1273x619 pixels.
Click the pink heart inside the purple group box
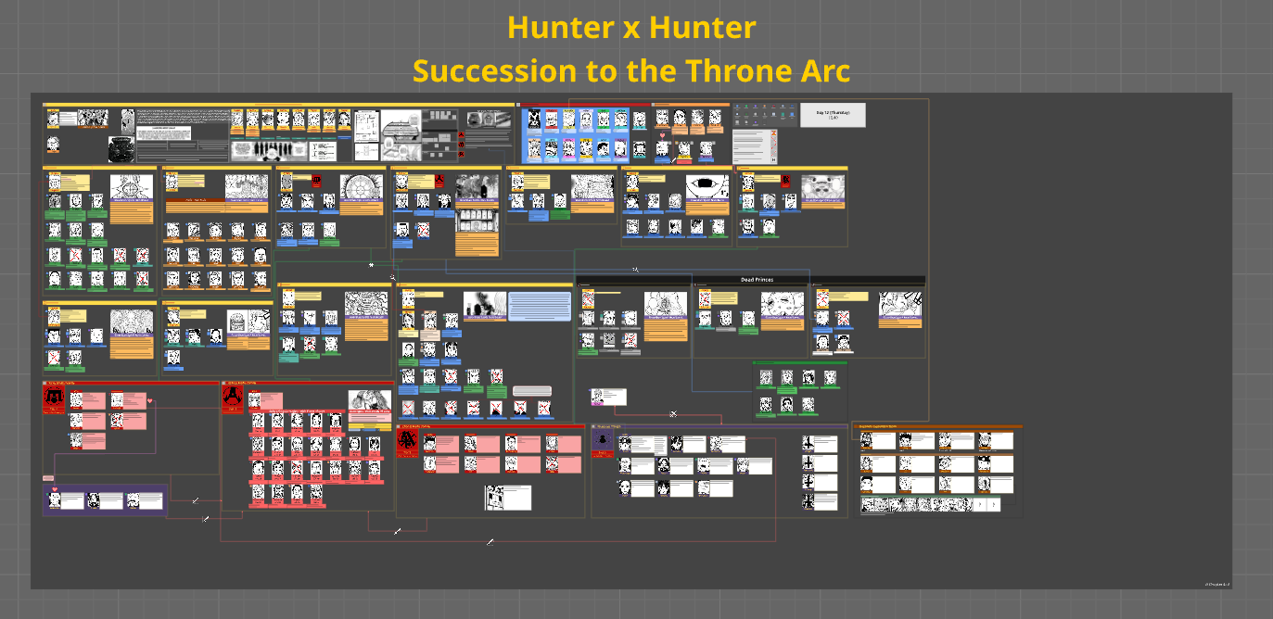coord(55,489)
